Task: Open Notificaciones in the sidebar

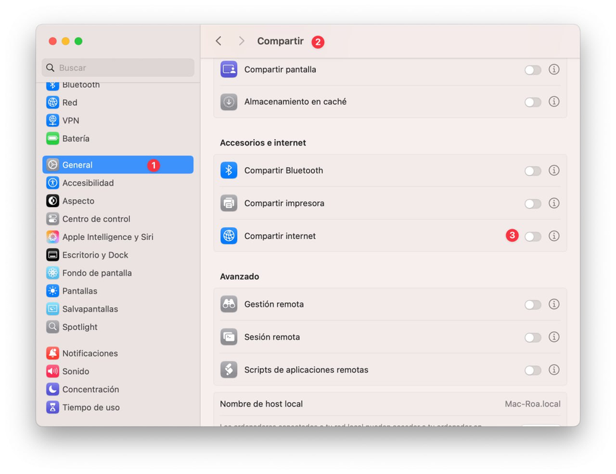Action: 90,353
